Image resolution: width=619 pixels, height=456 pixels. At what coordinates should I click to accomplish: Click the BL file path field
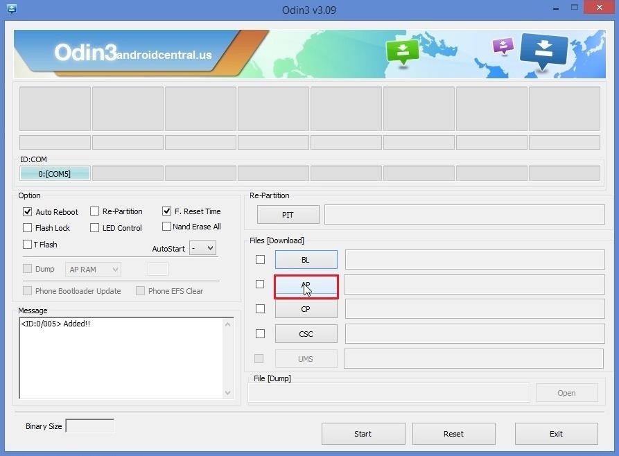click(x=475, y=259)
